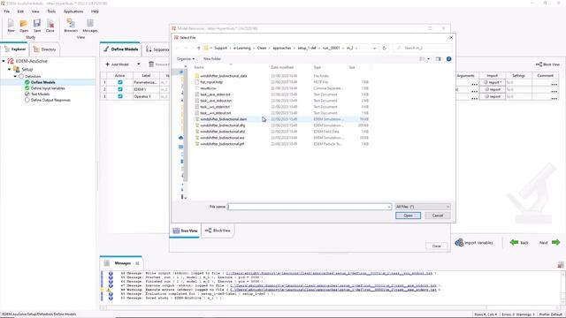This screenshot has height=318, width=566.
Task: Open the Applications menu
Action: point(73,11)
